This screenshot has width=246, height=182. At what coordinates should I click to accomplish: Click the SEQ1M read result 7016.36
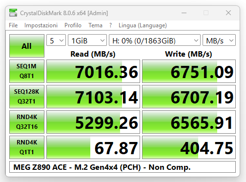(93, 71)
